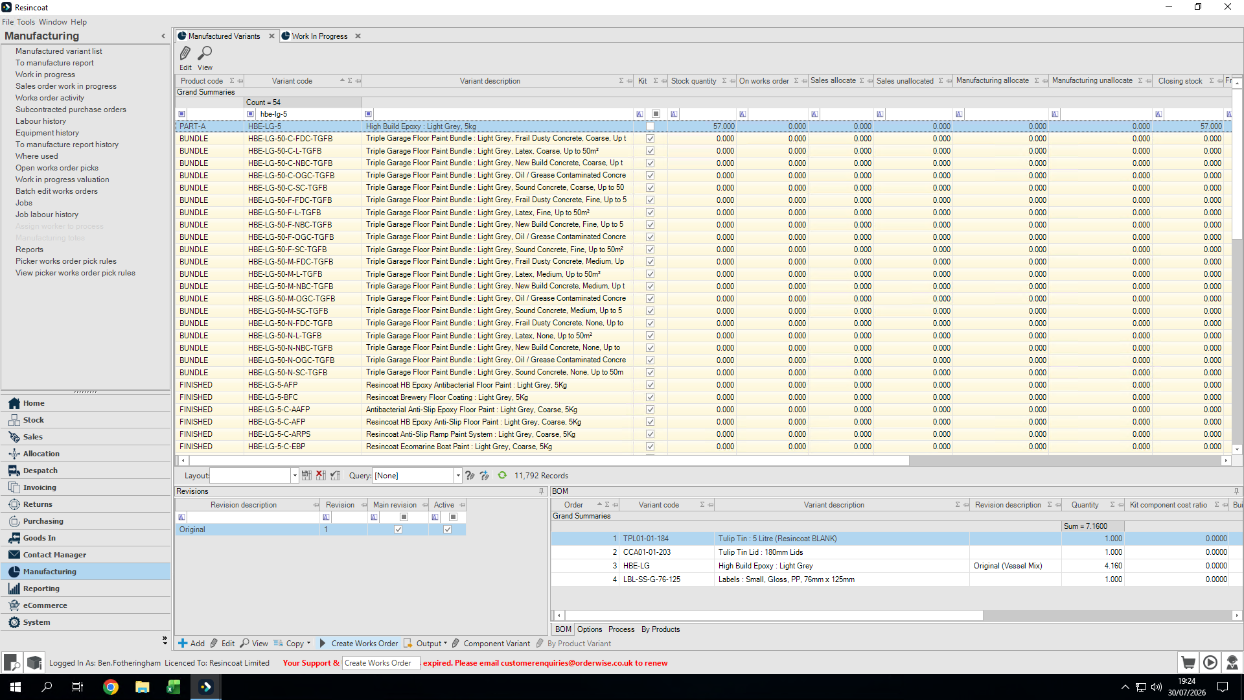Open Despatch module in navigation
Screen dimensions: 1244x700
coord(86,471)
